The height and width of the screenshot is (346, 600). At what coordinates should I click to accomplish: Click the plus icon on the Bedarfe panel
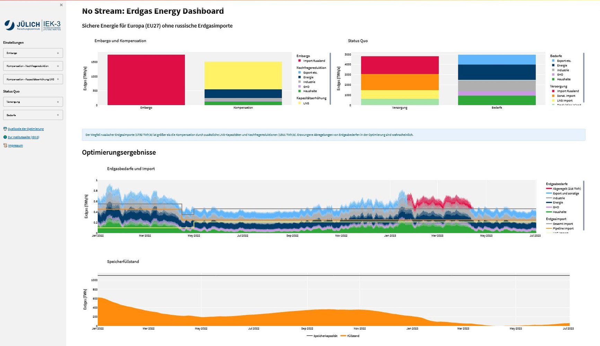(x=58, y=115)
